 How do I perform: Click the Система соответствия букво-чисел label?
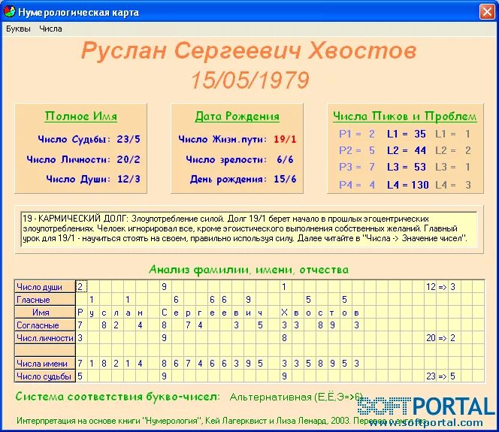coord(117,397)
